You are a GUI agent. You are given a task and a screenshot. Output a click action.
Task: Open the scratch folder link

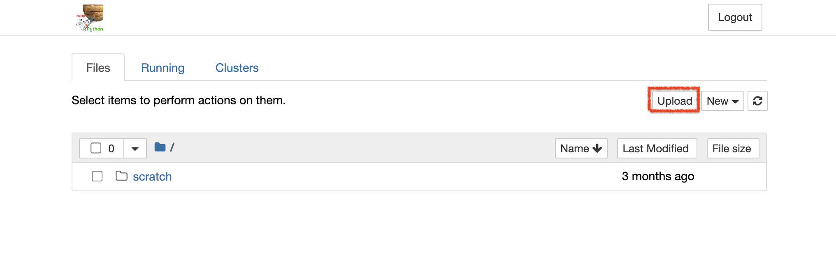[x=152, y=176]
